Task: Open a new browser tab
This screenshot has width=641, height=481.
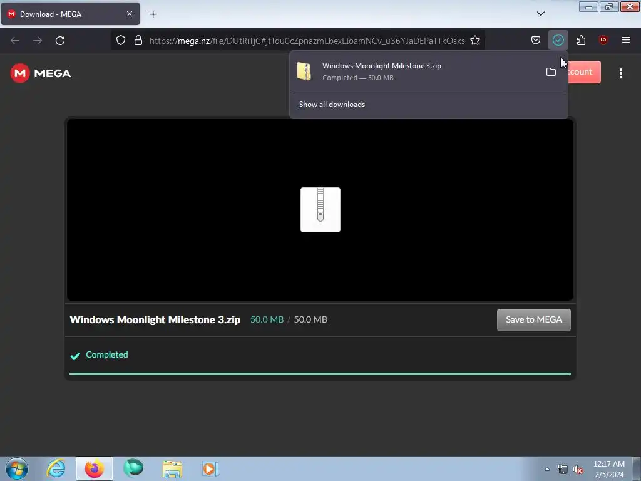Action: click(x=153, y=14)
